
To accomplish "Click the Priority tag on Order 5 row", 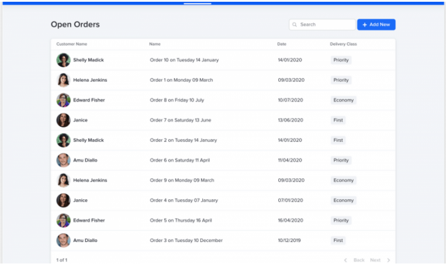I will [341, 220].
